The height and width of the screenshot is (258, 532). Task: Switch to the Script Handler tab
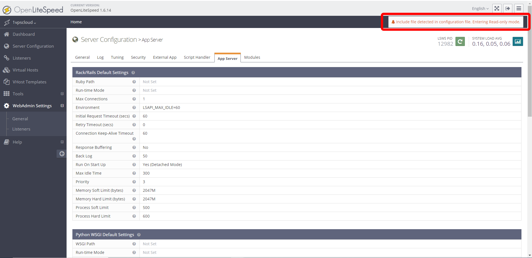(x=197, y=57)
